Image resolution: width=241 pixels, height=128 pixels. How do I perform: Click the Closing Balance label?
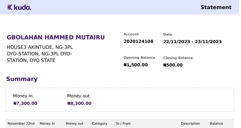tap(178, 58)
